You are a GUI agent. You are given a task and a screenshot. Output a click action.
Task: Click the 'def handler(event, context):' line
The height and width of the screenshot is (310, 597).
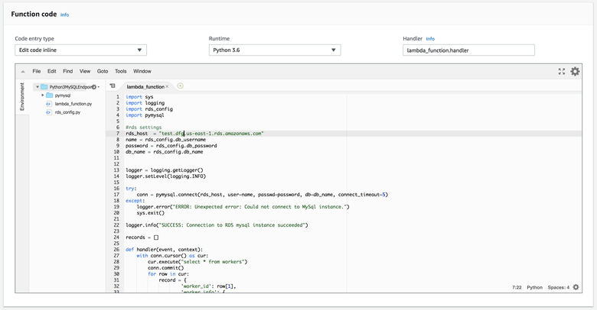pos(164,250)
